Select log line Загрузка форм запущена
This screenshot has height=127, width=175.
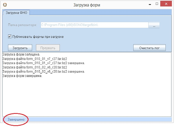tap(21, 55)
